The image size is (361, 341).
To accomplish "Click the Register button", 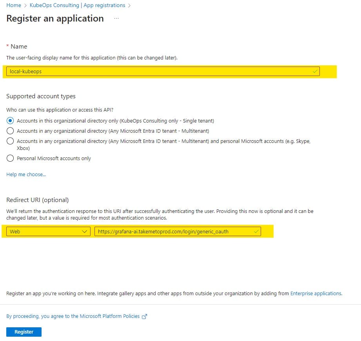I will pos(24,332).
